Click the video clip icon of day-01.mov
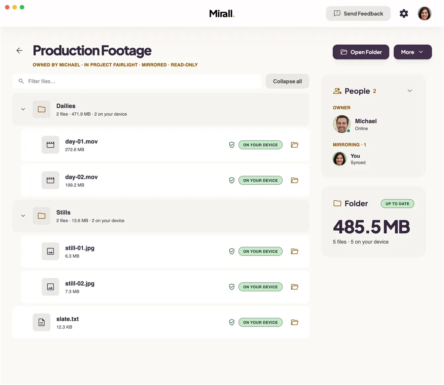The height and width of the screenshot is (385, 444). click(x=51, y=145)
